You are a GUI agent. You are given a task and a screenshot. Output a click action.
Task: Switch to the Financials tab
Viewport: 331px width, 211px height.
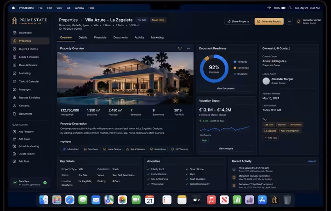[x=100, y=38]
